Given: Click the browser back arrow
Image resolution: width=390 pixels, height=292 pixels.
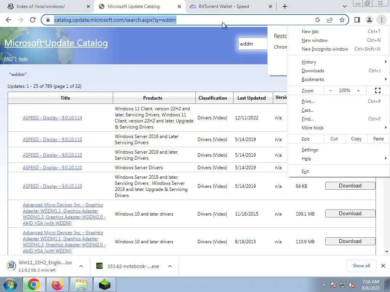Looking at the screenshot, I should click(x=8, y=20).
